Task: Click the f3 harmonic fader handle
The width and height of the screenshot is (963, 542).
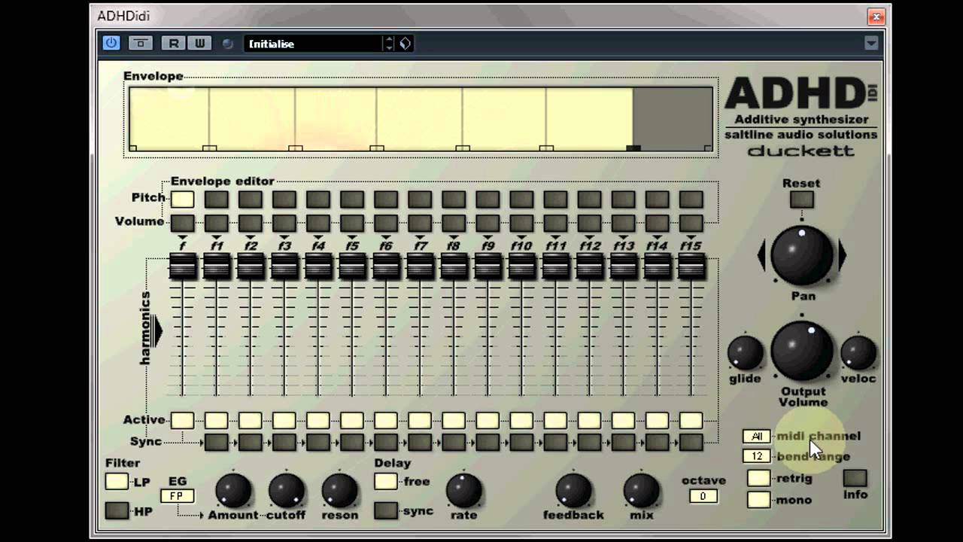Action: tap(284, 266)
